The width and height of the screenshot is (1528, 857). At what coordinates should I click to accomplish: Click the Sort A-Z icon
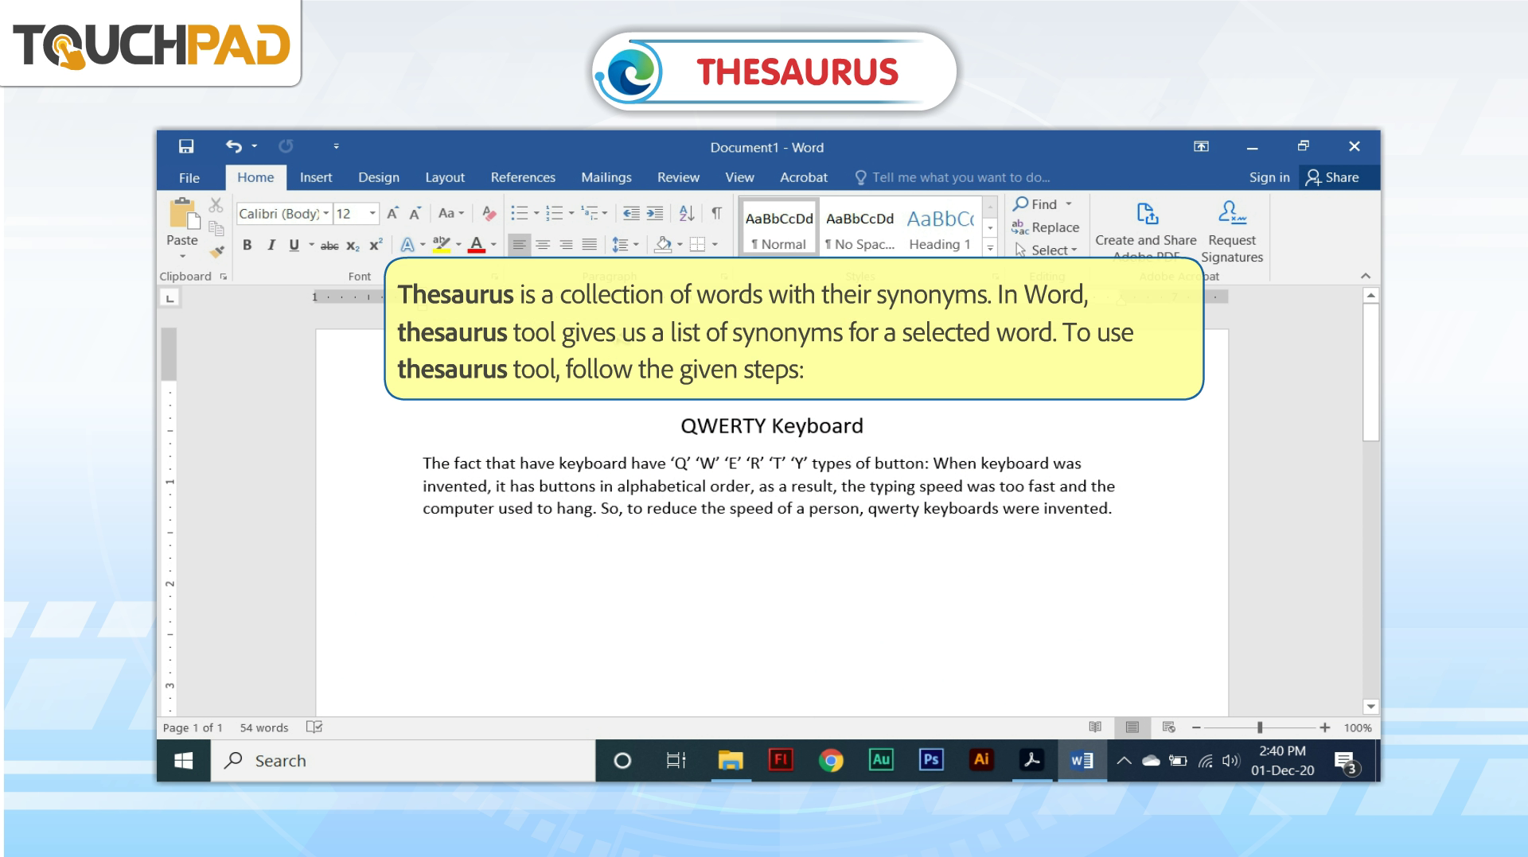click(686, 213)
